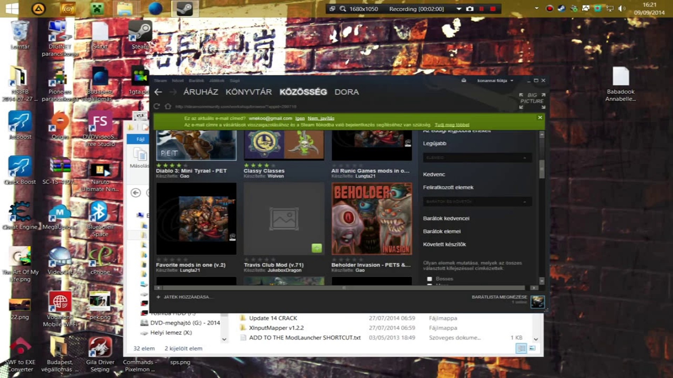Open the Steam desktop shortcut
673x378 pixels.
click(x=140, y=35)
